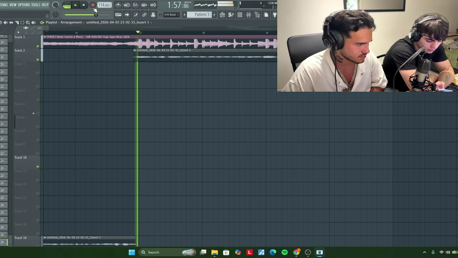Click the main volume knob

pyautogui.click(x=55, y=5)
